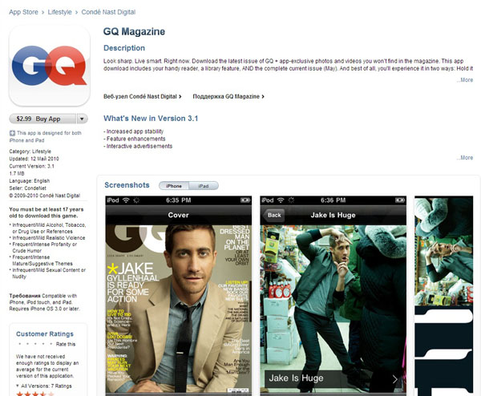Open the partially visible third screenshot

(x=443, y=294)
